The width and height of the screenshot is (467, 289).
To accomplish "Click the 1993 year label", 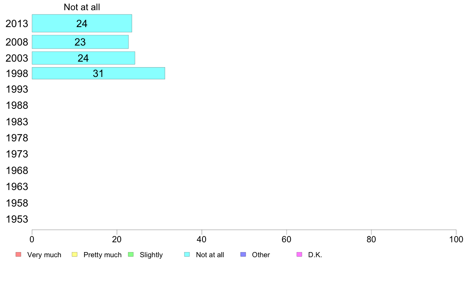I will [x=17, y=90].
